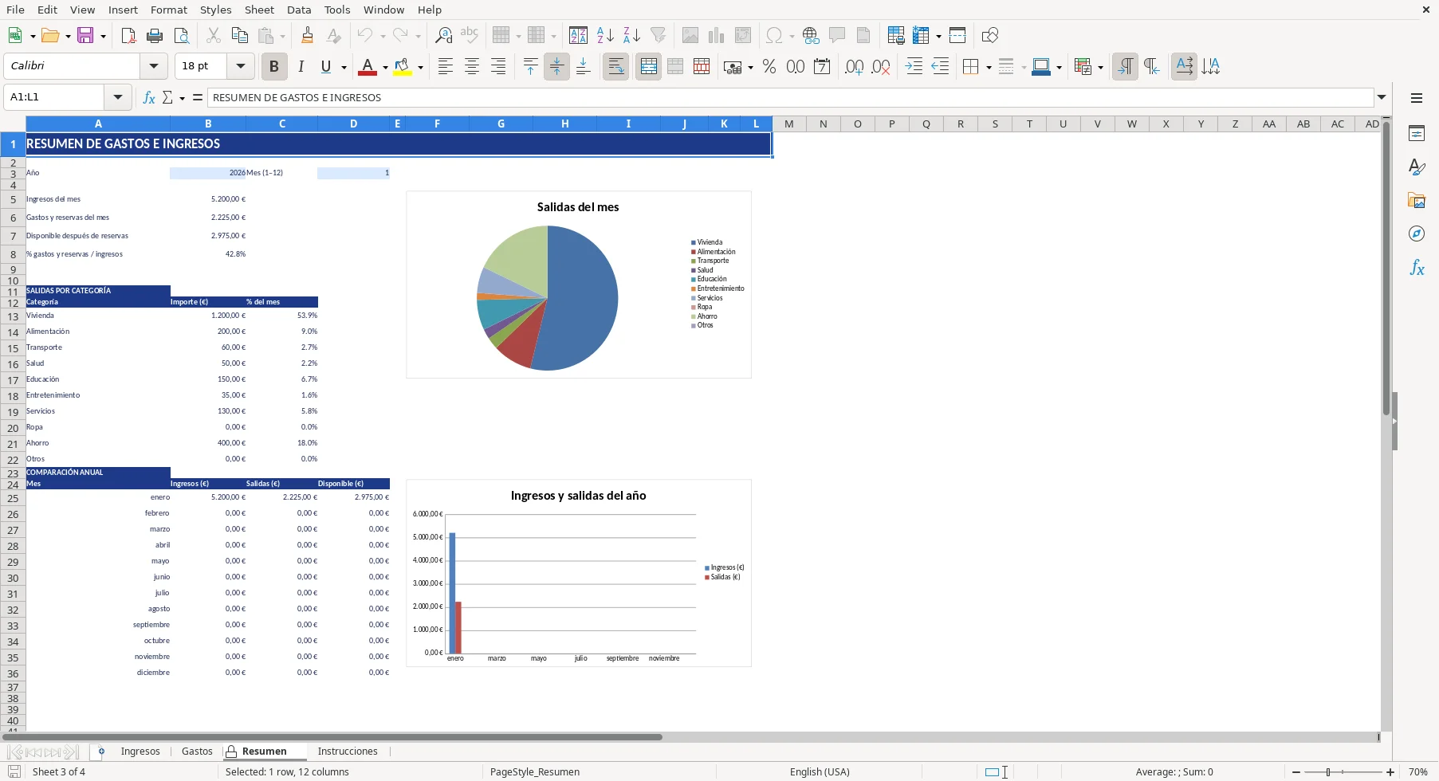Click the Insert Special Character icon

click(x=773, y=35)
